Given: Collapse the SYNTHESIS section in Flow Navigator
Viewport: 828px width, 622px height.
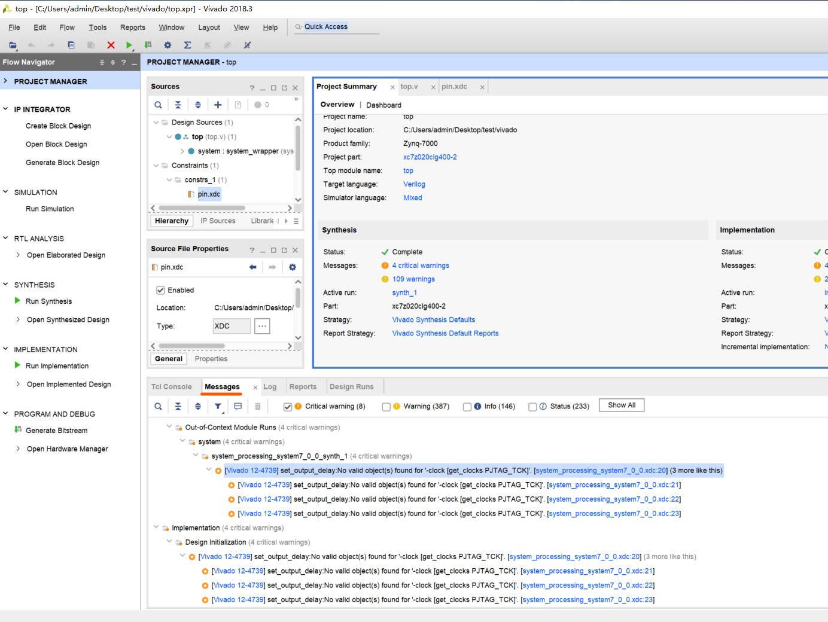Looking at the screenshot, I should pos(5,285).
